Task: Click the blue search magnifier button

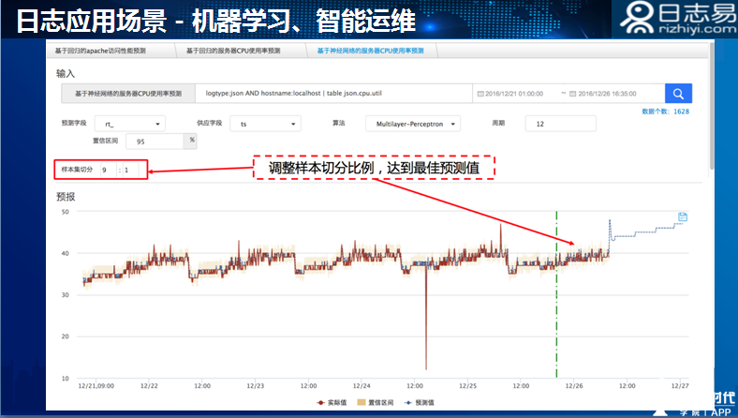Action: (x=678, y=94)
